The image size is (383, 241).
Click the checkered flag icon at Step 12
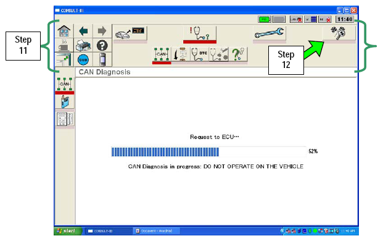339,33
